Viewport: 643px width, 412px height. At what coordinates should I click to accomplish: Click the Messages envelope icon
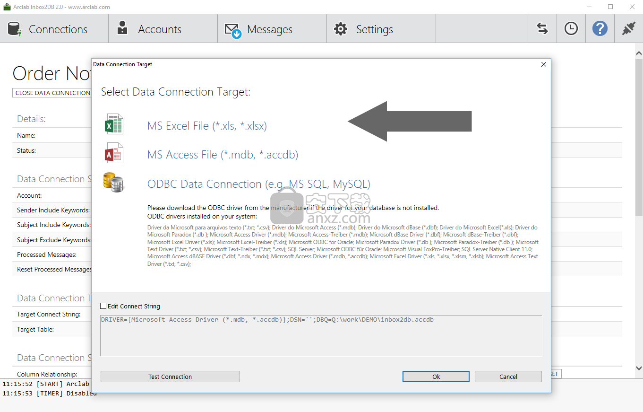pos(233,30)
